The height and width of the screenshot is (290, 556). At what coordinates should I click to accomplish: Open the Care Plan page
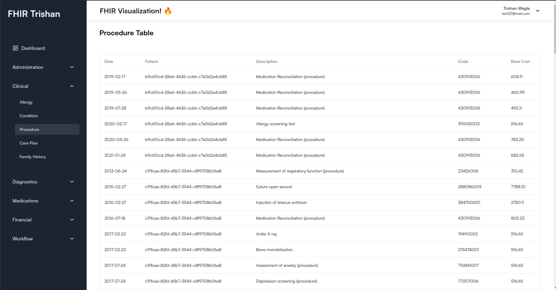tap(29, 143)
